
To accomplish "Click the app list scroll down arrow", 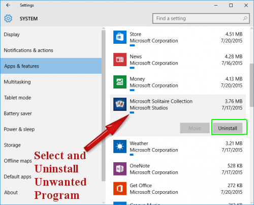I will (251, 202).
